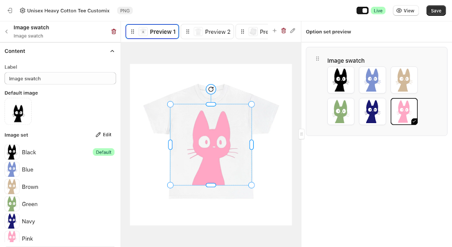Click the bottom middle edge handle
This screenshot has height=247, width=452.
211,185
